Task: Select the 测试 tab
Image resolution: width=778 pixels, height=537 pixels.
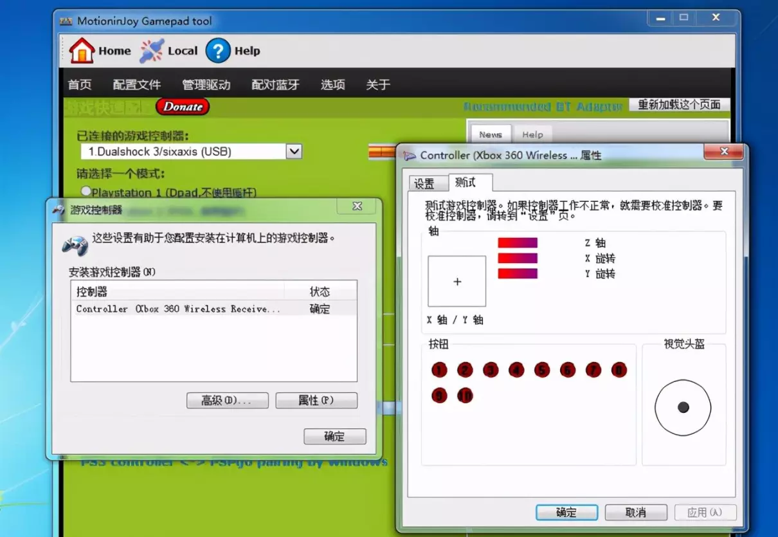Action: pyautogui.click(x=471, y=182)
